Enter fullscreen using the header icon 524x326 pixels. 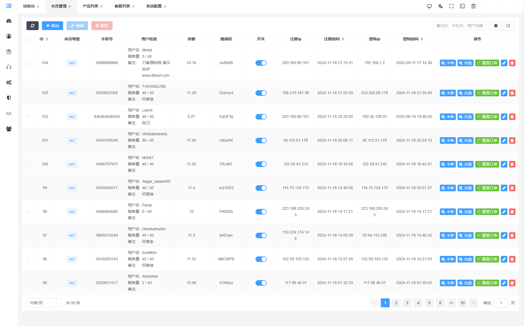click(x=451, y=6)
